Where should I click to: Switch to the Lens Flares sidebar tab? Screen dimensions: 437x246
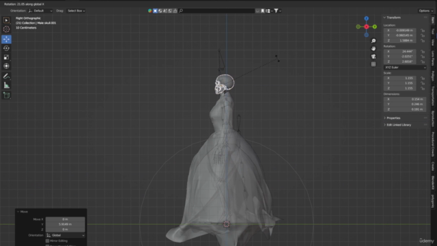point(433,57)
